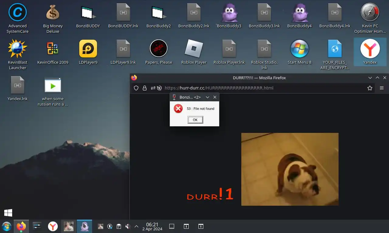Launch KevinBlast Launcher desktop icon
389x233 pixels.
(x=18, y=55)
